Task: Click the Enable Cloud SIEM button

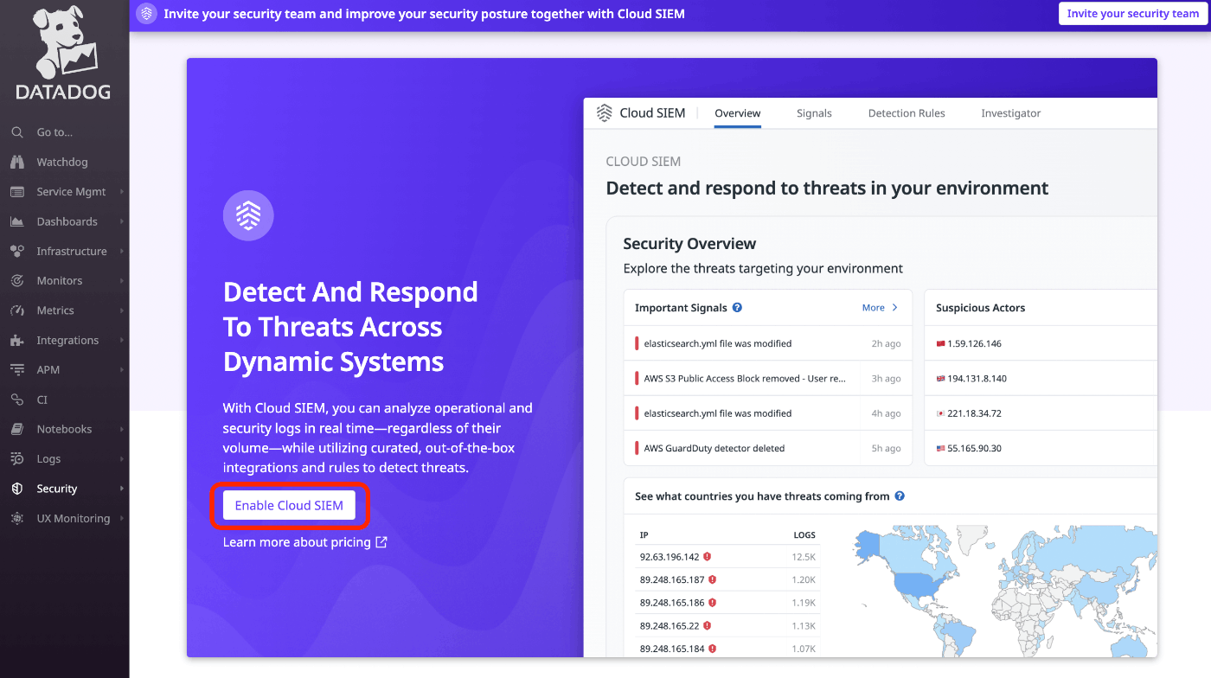Action: [289, 506]
